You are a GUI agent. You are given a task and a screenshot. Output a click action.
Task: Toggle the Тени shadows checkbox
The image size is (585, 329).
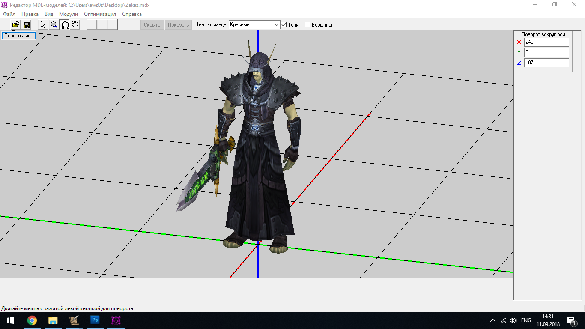284,25
